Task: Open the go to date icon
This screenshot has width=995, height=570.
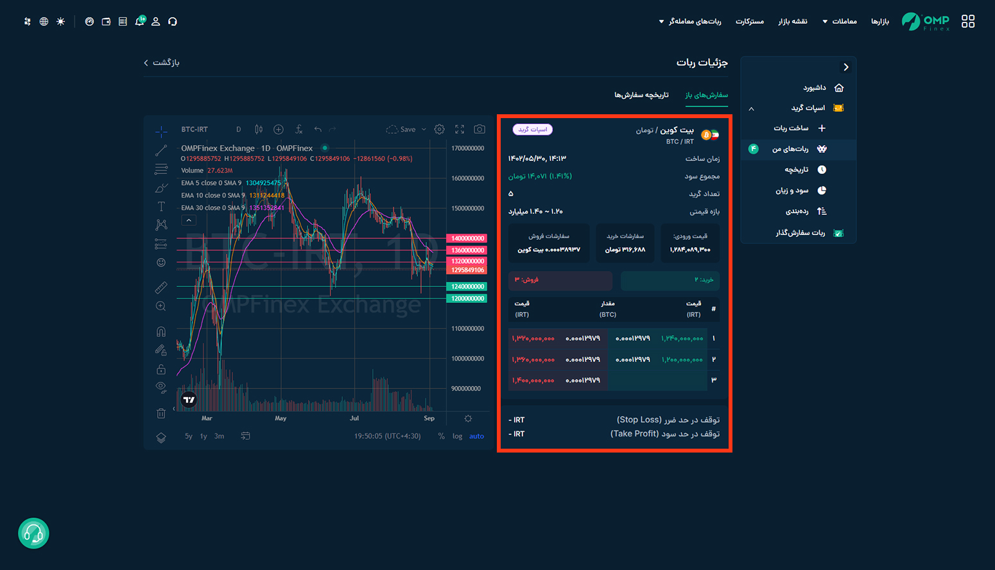Action: pyautogui.click(x=245, y=436)
